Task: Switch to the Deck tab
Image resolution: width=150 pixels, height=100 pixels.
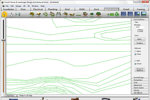Action: click(x=96, y=9)
